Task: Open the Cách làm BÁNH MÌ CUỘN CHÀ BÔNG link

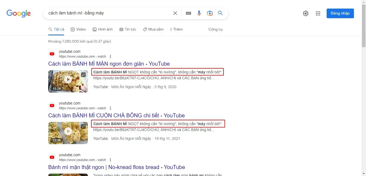Action: pyautogui.click(x=116, y=115)
